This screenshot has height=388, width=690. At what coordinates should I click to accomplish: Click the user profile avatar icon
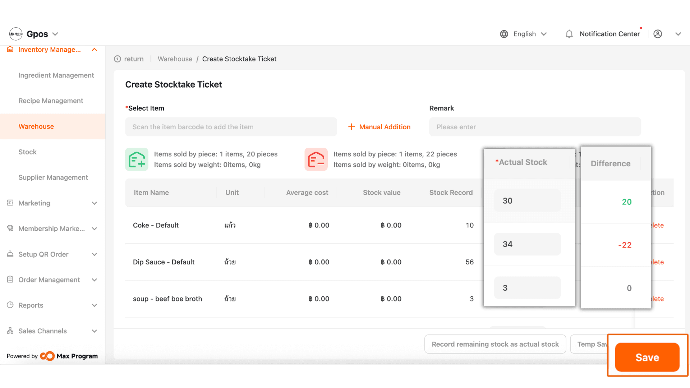(x=657, y=34)
